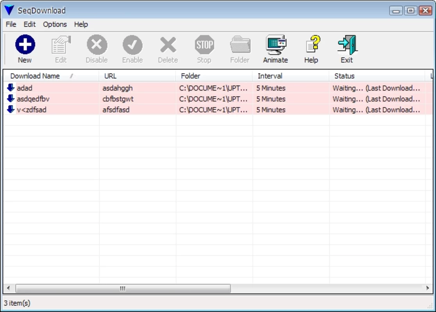Click the URL cell asdahggh
Viewport: 436px width, 312px height.
(x=117, y=88)
